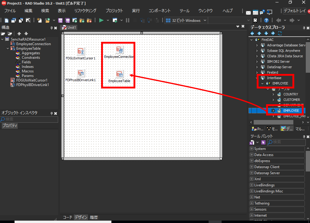Click the Tool Palette search field
Screen dimensions: 310x223
point(286,142)
